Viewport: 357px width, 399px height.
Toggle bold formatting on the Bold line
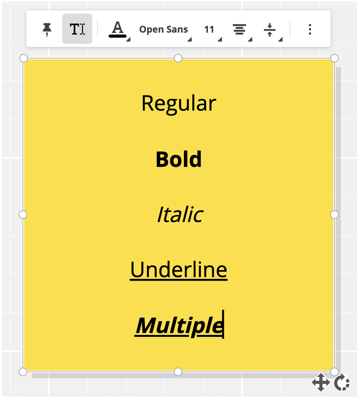point(178,159)
